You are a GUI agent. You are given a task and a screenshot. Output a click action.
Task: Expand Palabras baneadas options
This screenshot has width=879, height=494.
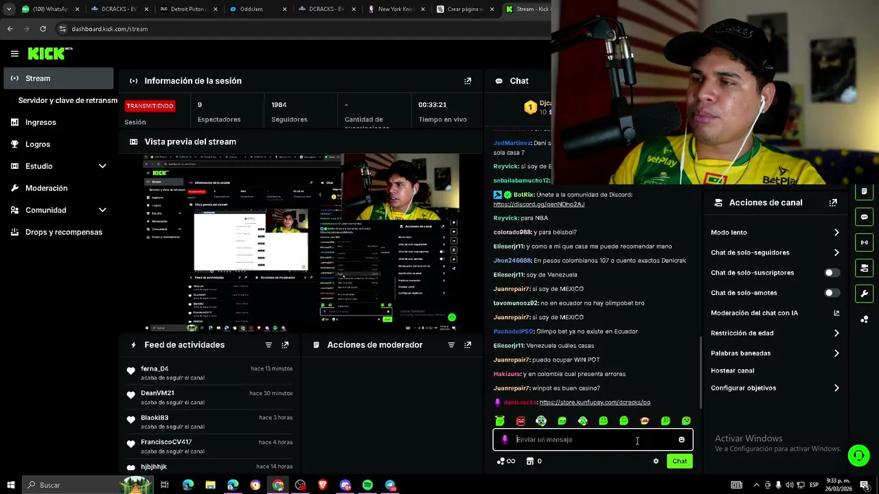pyautogui.click(x=836, y=353)
